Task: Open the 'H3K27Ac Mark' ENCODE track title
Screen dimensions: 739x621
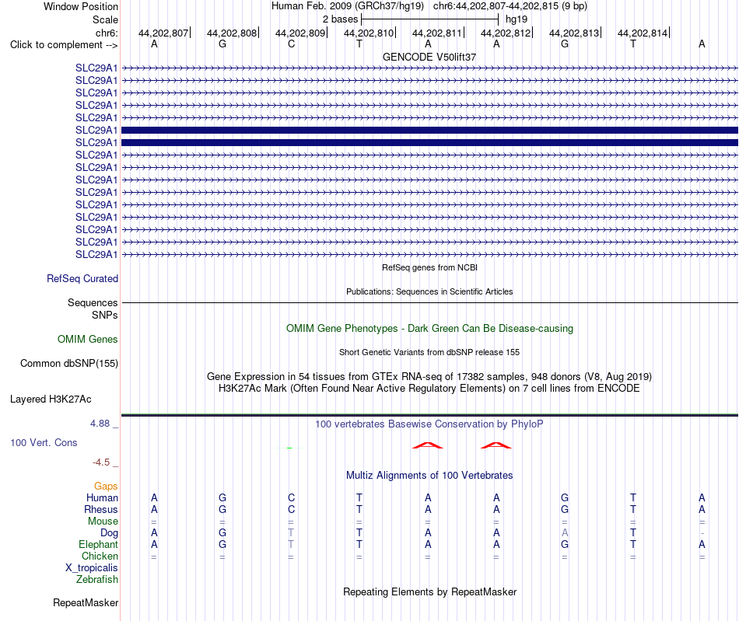Action: [429, 389]
